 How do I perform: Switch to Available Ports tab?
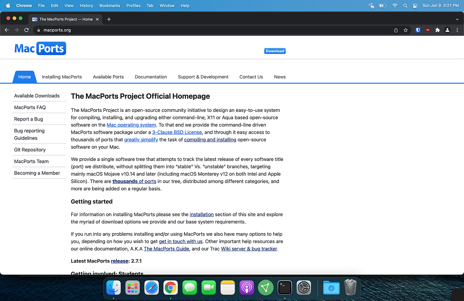click(108, 77)
